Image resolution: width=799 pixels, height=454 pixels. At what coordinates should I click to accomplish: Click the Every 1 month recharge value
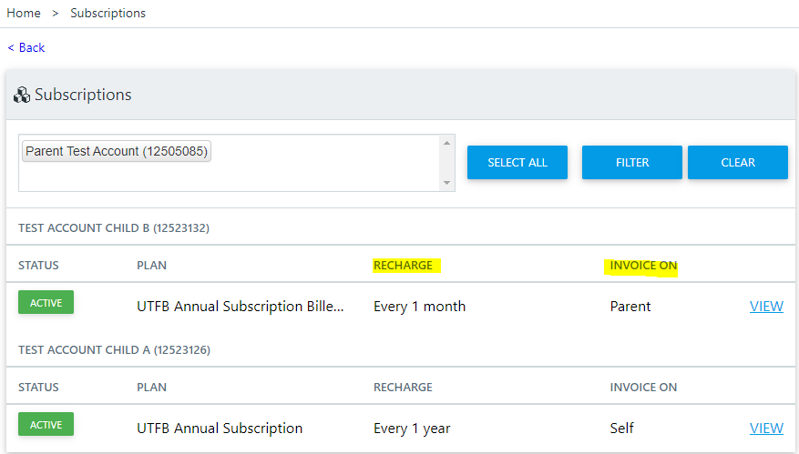(419, 307)
